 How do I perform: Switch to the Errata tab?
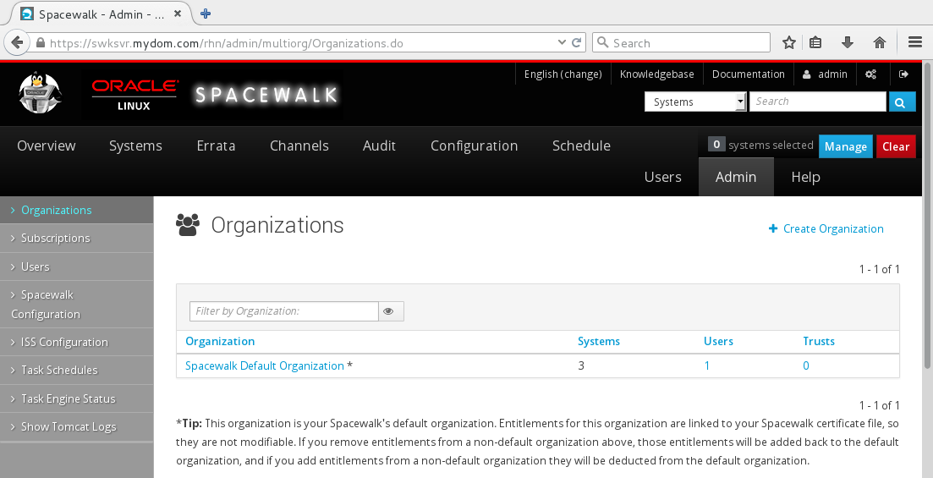pos(216,146)
